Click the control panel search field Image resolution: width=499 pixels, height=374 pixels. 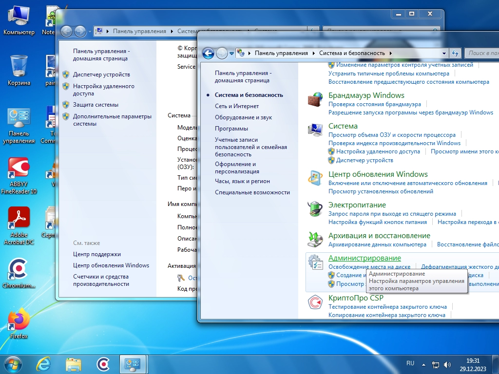[x=482, y=53]
